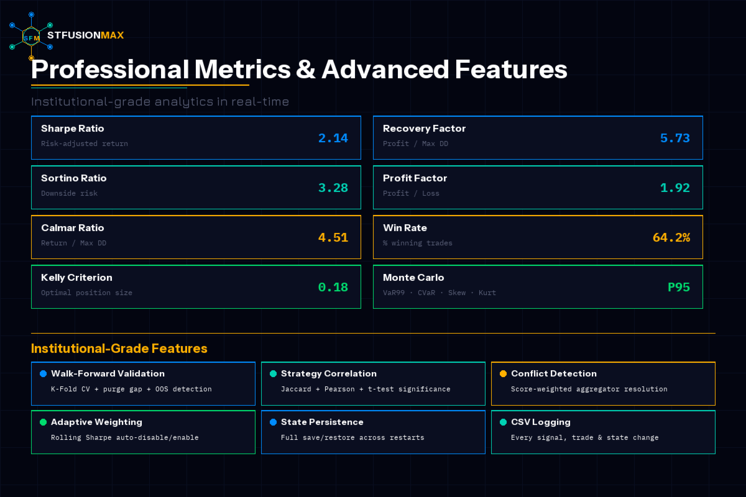Click 'Rolling Sharpe auto-disable/enable' text
The width and height of the screenshot is (746, 497).
(125, 437)
